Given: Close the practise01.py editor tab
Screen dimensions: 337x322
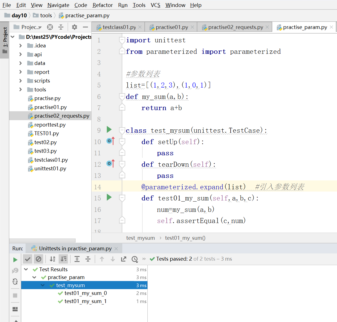Looking at the screenshot, I should pyautogui.click(x=192, y=27).
